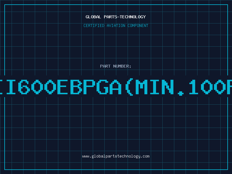Open the www.globalpartstechnology.com link
Viewport: 232px width, 174px height.
pyautogui.click(x=116, y=156)
